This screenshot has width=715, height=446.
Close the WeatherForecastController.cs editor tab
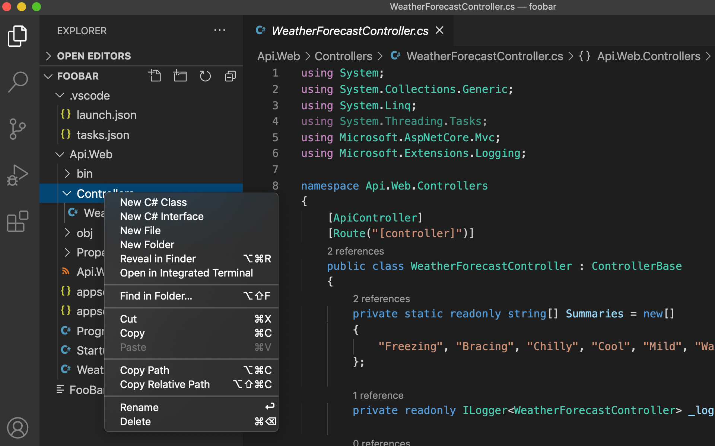[439, 30]
